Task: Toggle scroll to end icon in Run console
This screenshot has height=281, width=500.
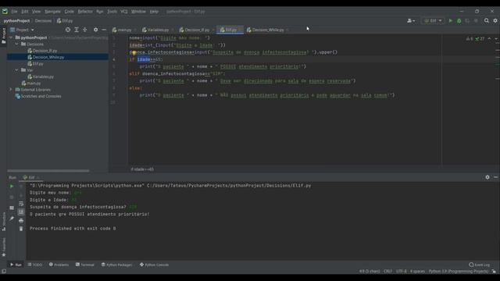Action: point(21,212)
